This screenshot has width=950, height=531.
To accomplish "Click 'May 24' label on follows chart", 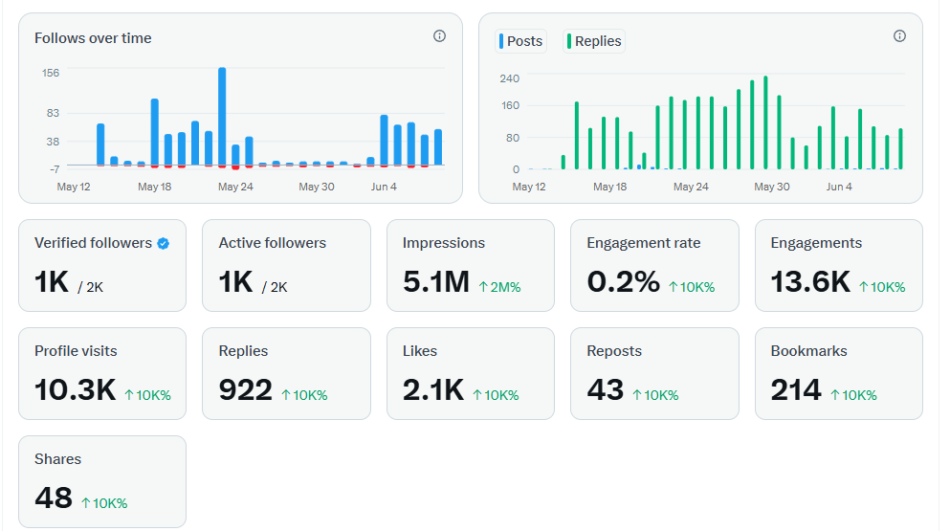I will click(x=235, y=187).
